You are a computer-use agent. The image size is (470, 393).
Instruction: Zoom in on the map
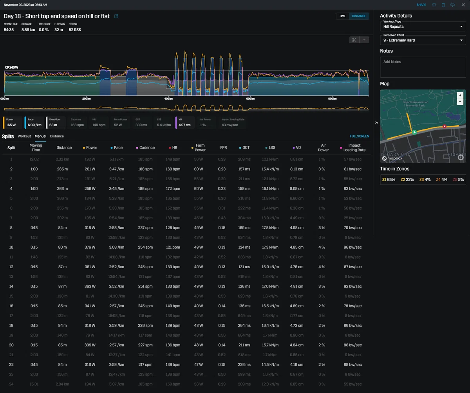(460, 95)
